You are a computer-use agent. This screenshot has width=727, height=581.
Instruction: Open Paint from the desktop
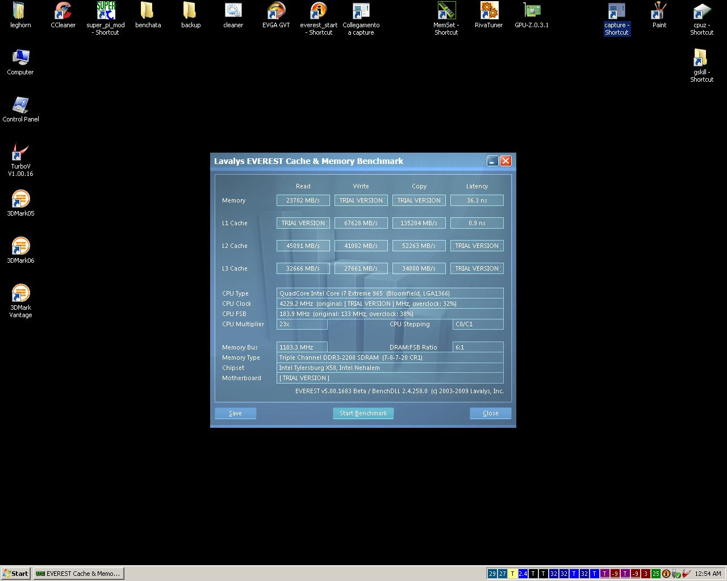click(659, 15)
